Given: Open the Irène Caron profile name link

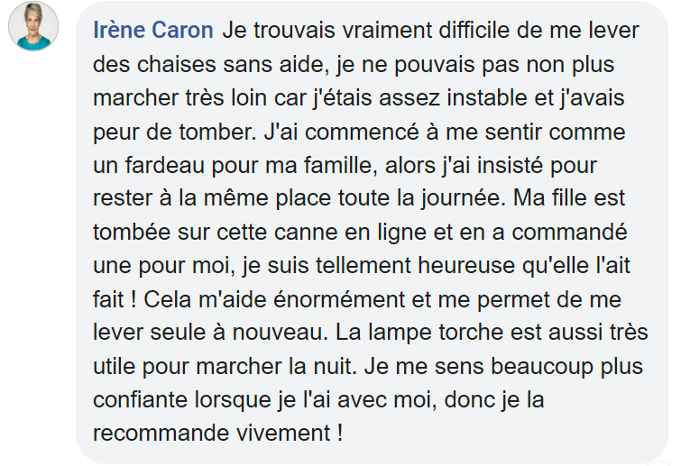Looking at the screenshot, I should (153, 31).
